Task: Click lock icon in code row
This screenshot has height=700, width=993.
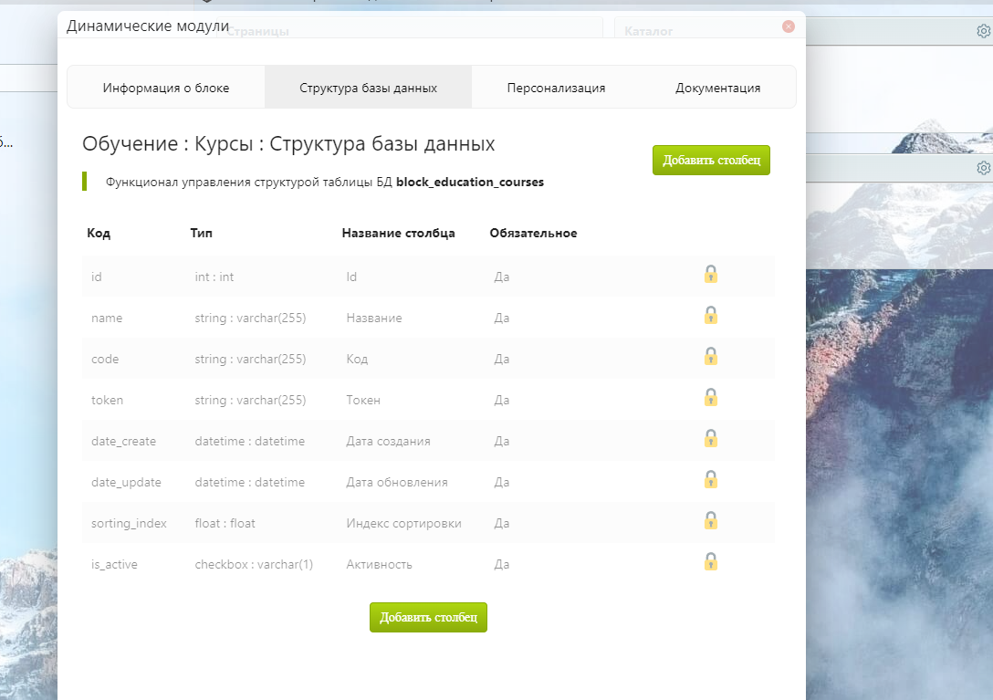Action: 711,357
